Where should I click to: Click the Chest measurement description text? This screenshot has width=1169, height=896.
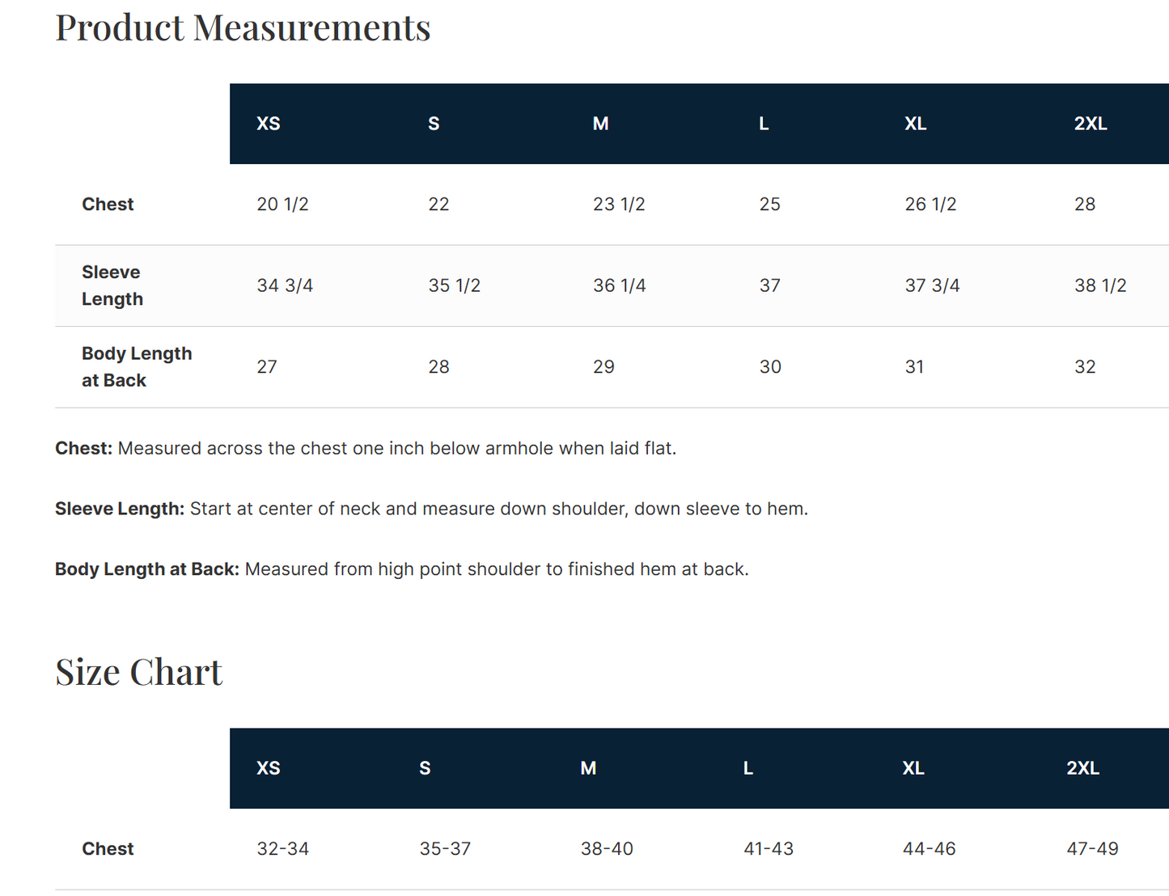click(366, 449)
